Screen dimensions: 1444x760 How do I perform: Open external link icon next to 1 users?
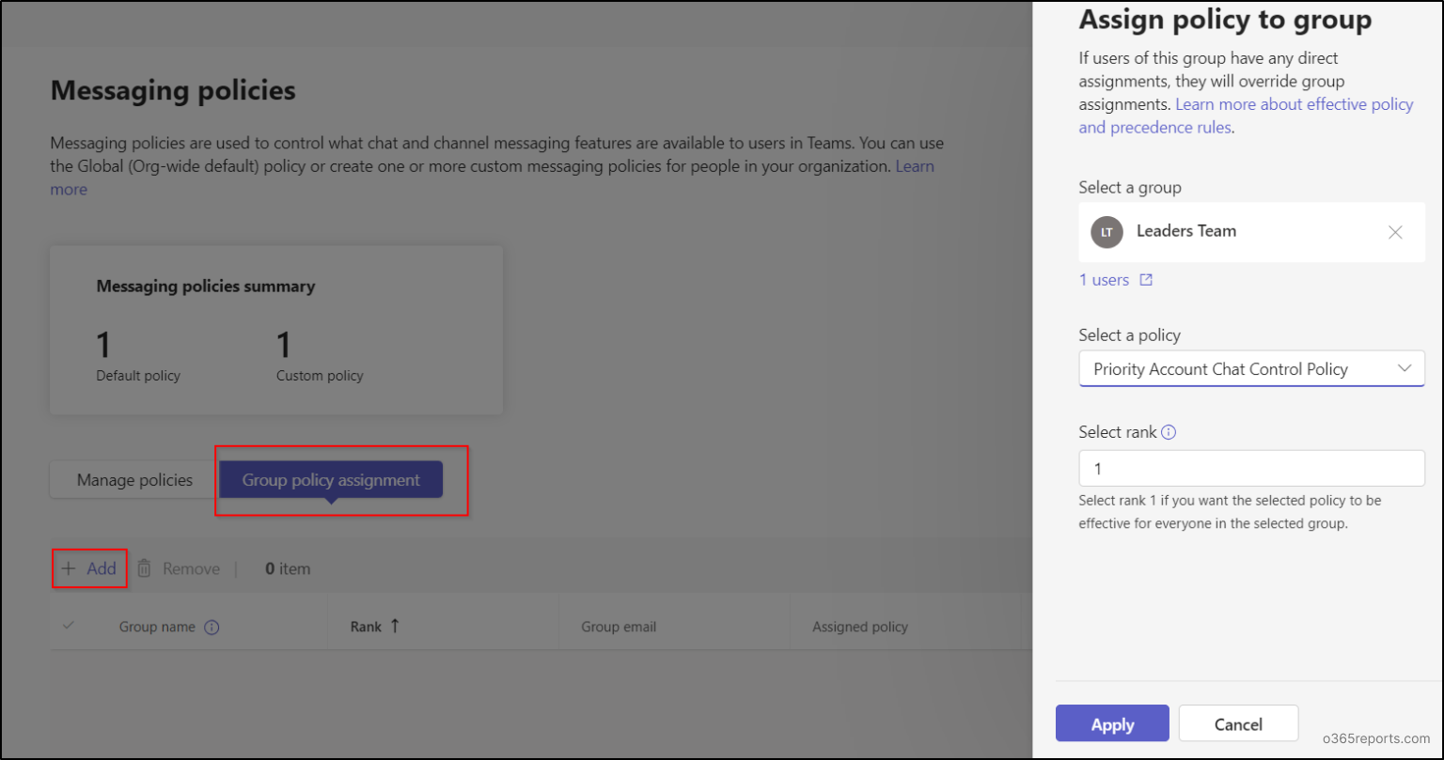(1146, 280)
